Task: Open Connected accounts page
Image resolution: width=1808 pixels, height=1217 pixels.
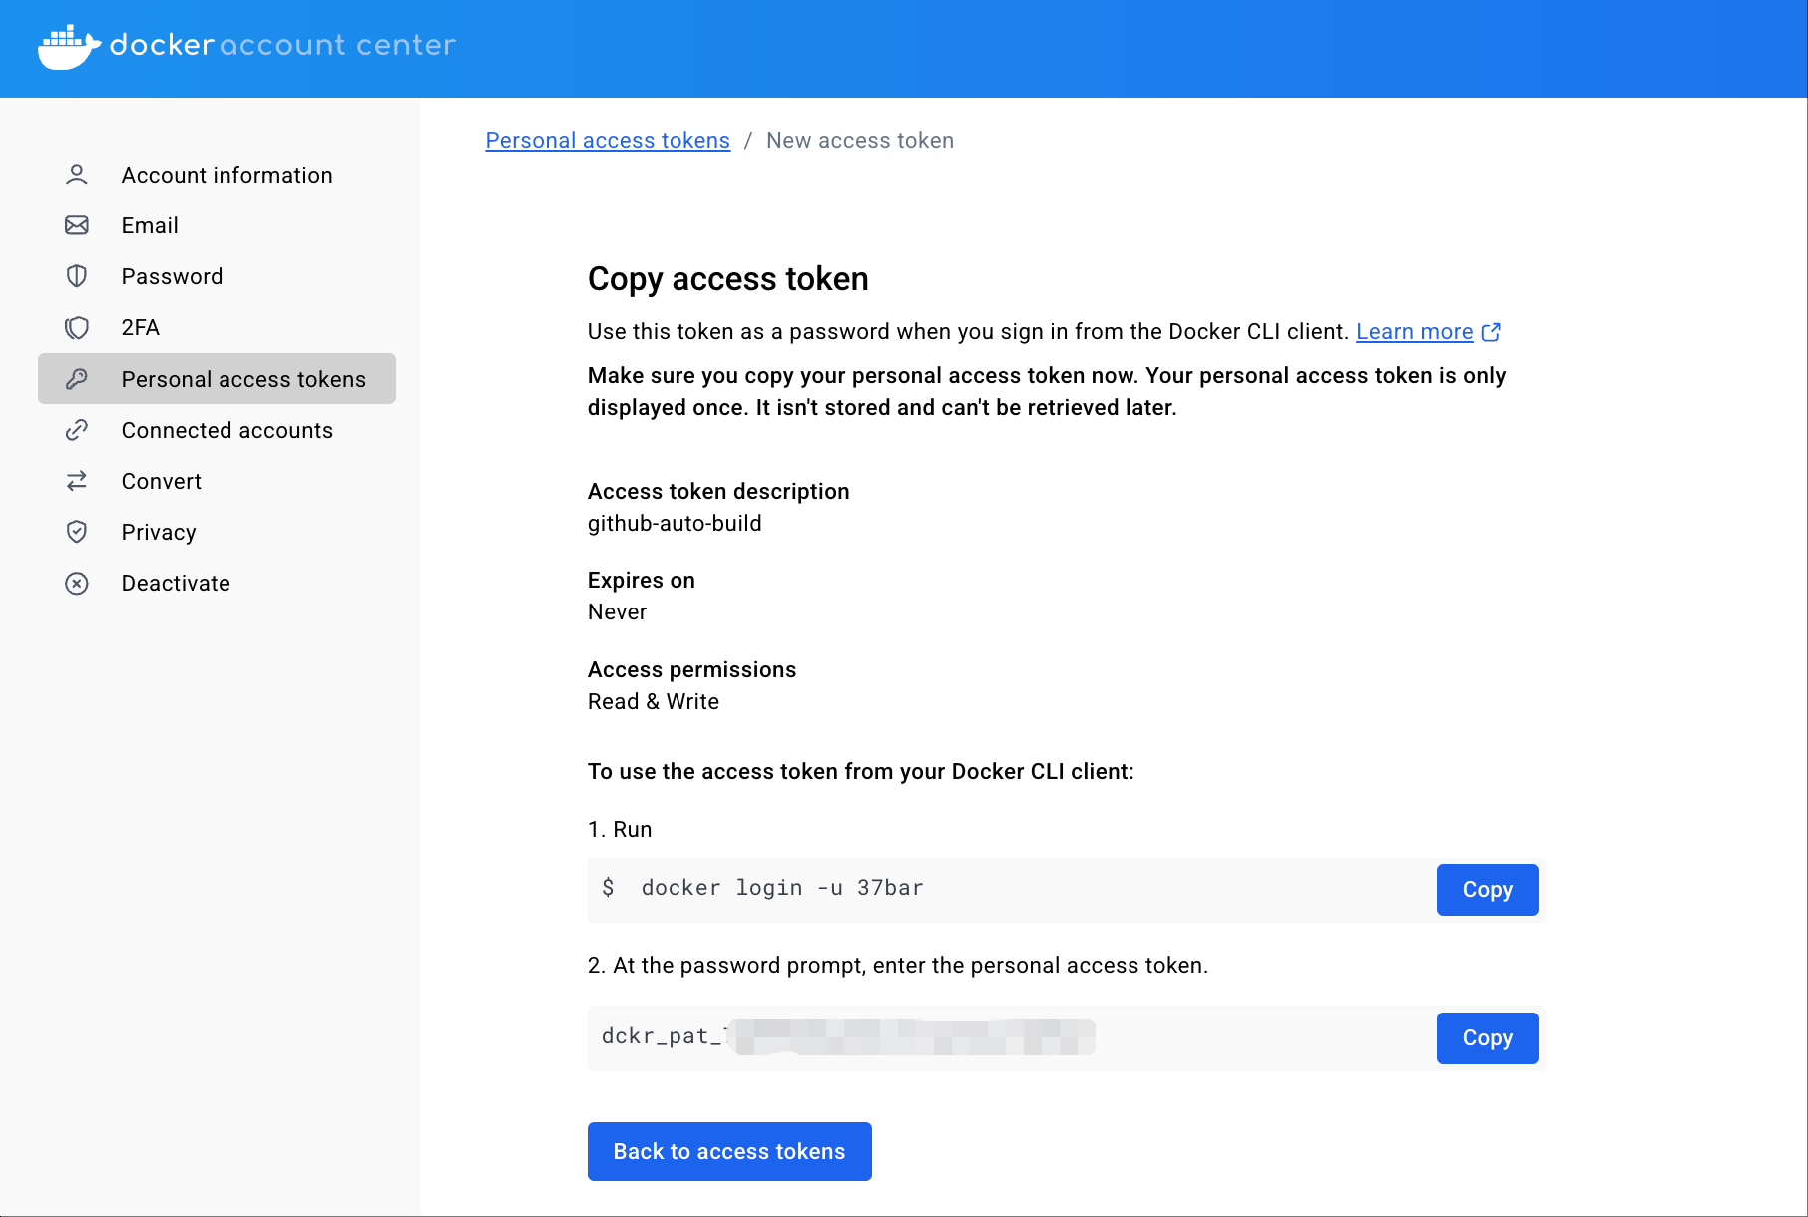Action: [x=217, y=430]
